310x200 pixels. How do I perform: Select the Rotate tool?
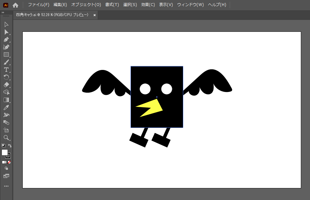coord(6,77)
